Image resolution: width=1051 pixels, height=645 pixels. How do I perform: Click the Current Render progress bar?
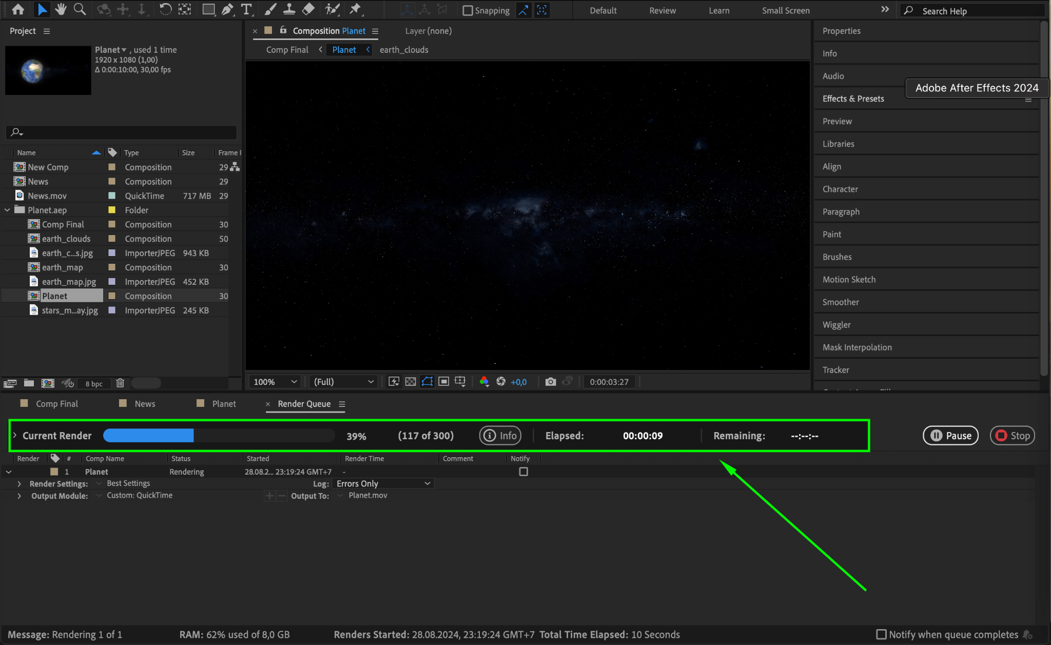tap(219, 436)
